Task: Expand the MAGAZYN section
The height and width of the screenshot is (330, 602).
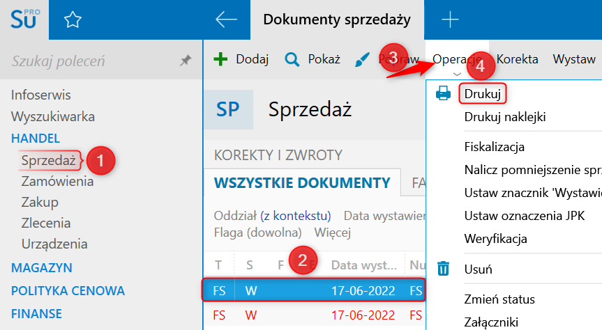Action: pos(42,267)
